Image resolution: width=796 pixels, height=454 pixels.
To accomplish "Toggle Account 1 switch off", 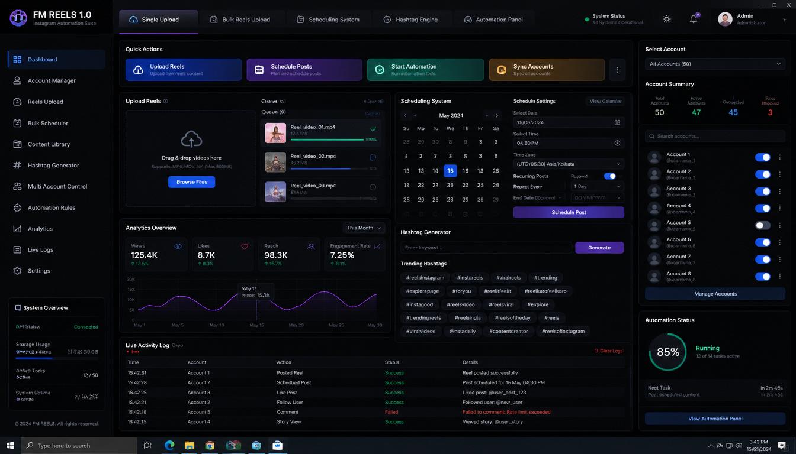I will pyautogui.click(x=762, y=157).
